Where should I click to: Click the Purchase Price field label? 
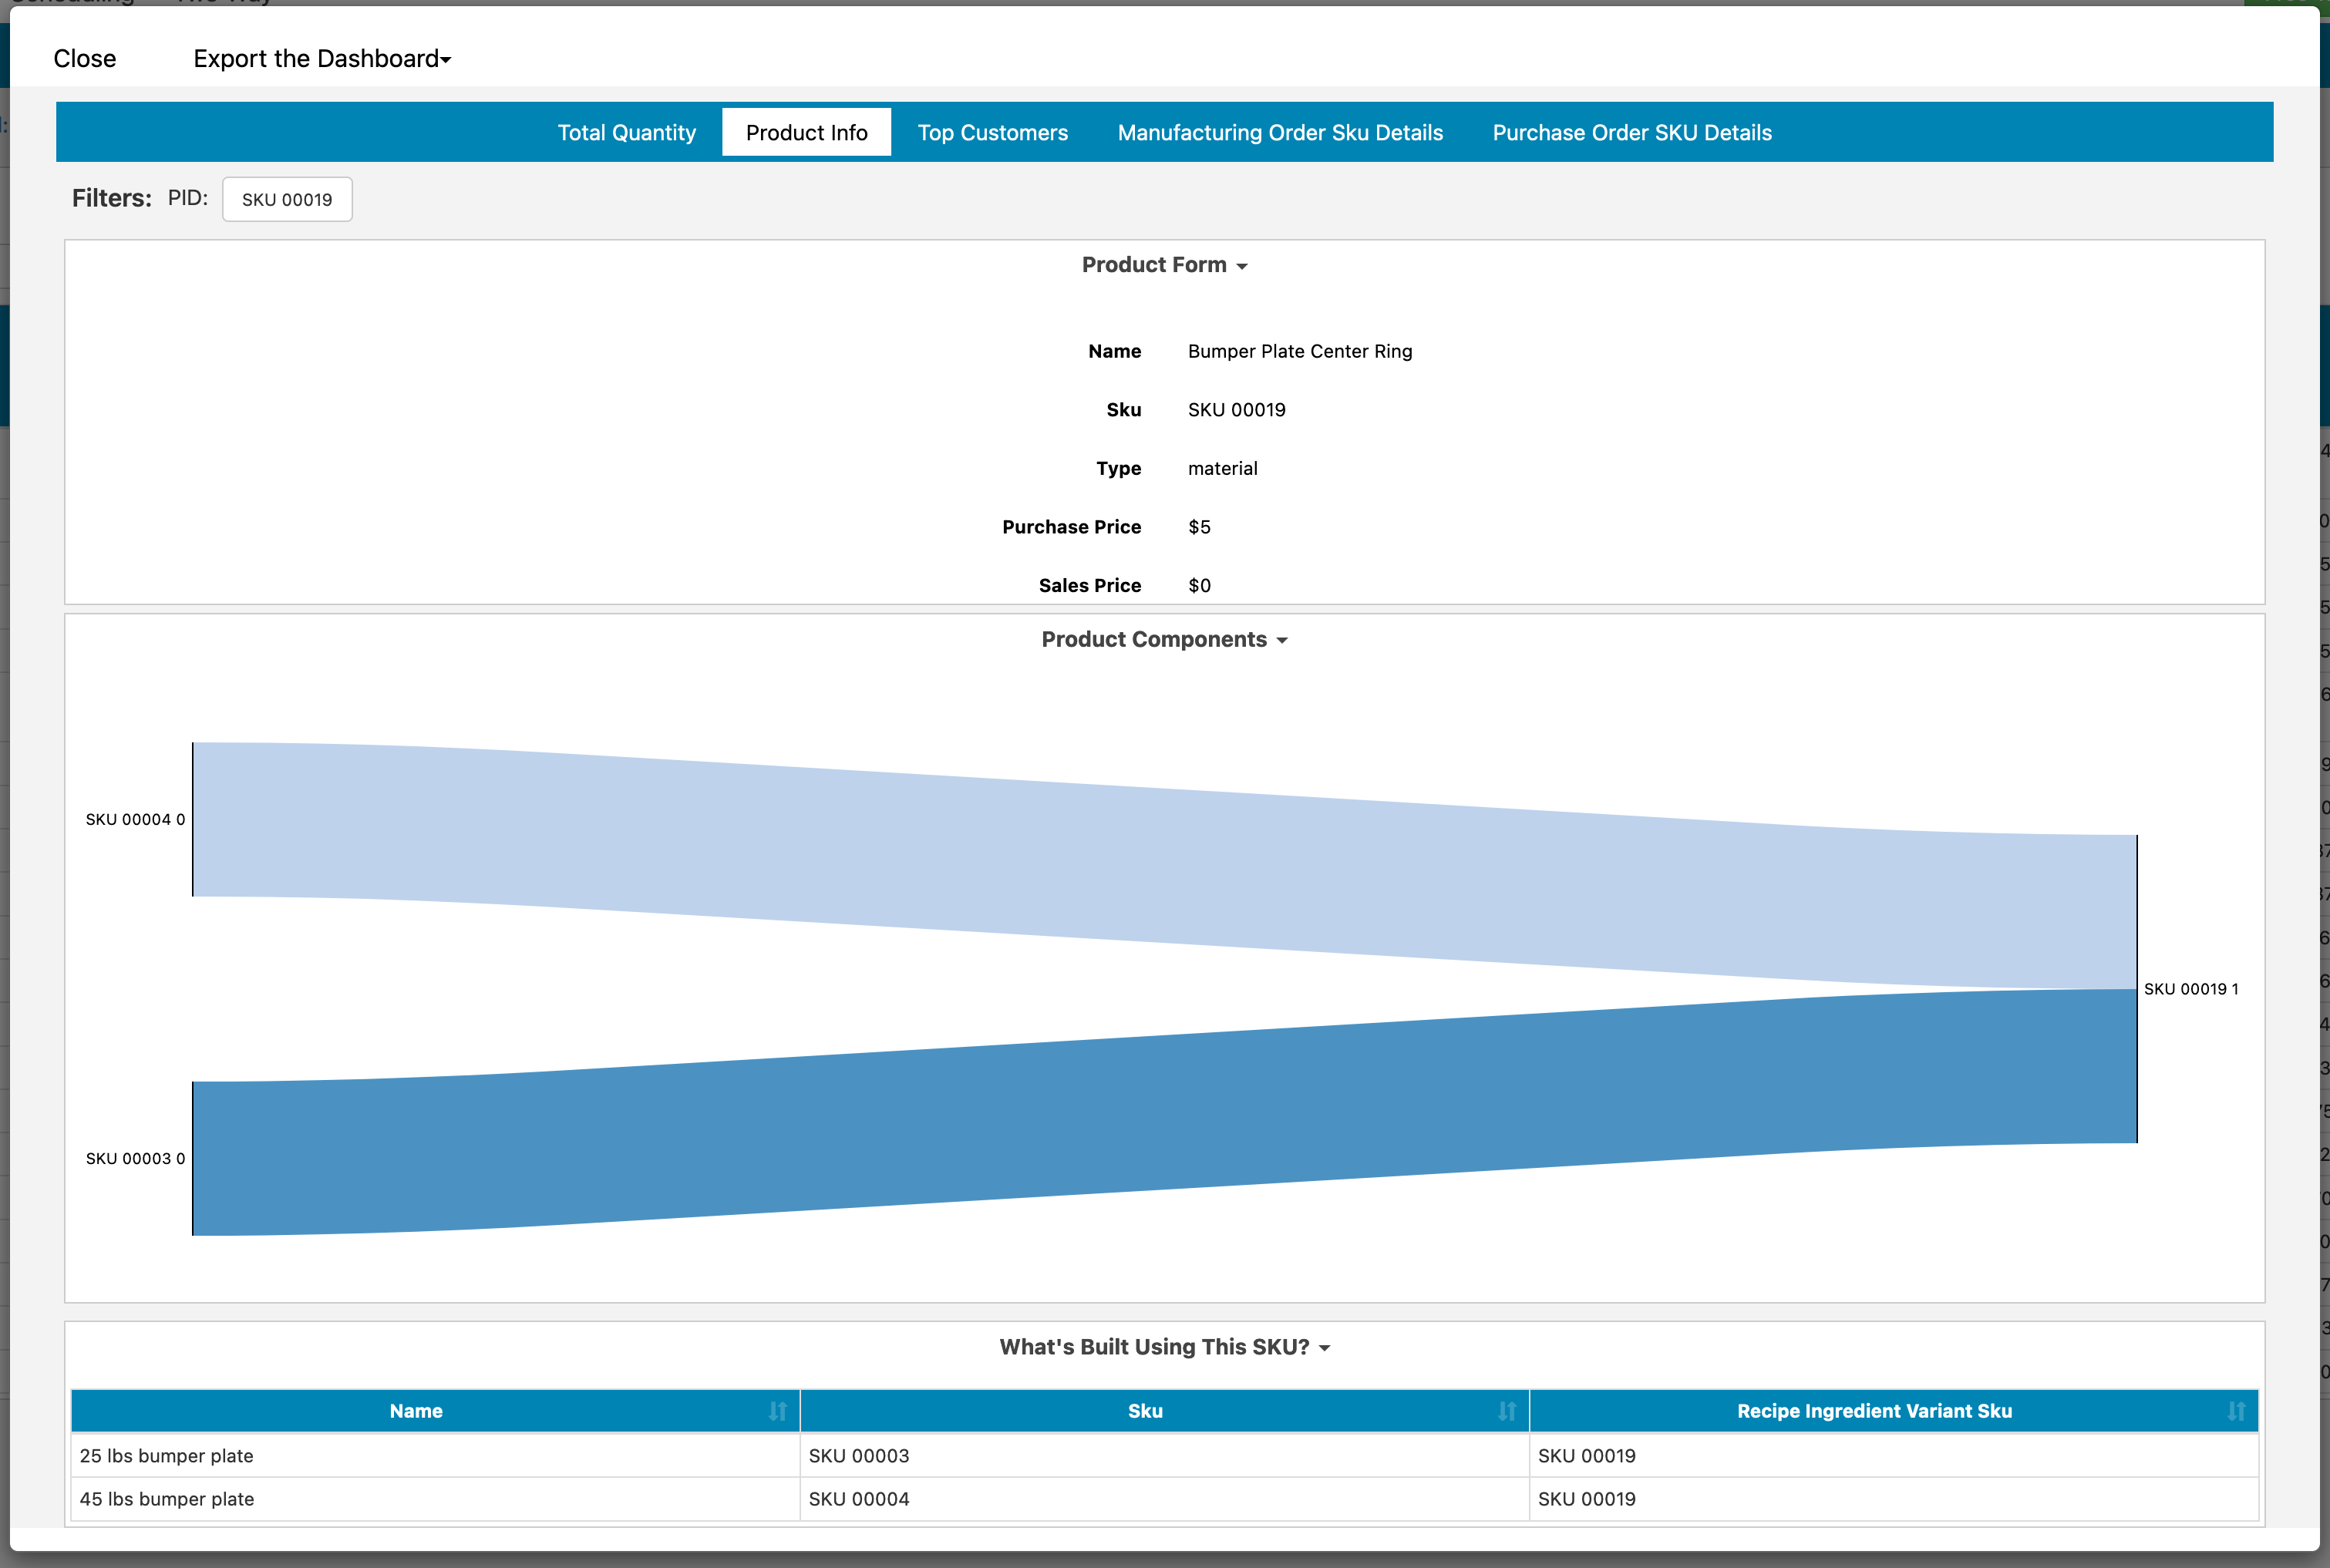coord(1071,527)
